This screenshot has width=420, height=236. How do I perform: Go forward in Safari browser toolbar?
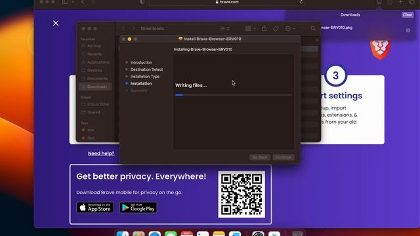click(93, 2)
